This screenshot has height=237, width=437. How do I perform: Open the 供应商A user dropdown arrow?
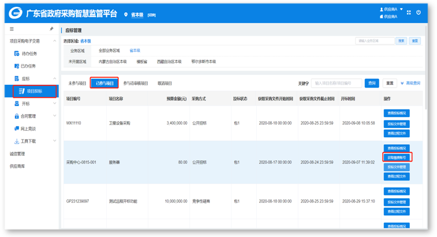(x=401, y=9)
